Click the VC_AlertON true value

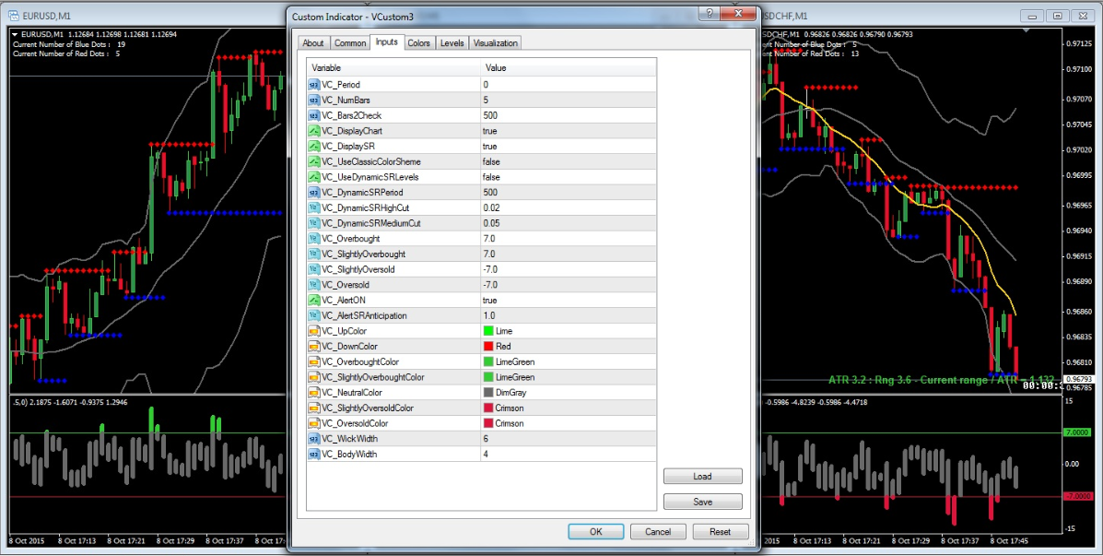[490, 300]
